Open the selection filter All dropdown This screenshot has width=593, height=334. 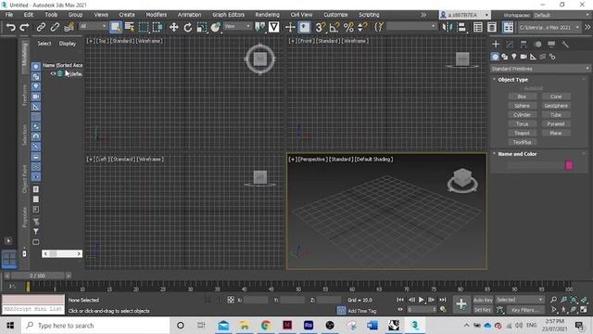[93, 26]
